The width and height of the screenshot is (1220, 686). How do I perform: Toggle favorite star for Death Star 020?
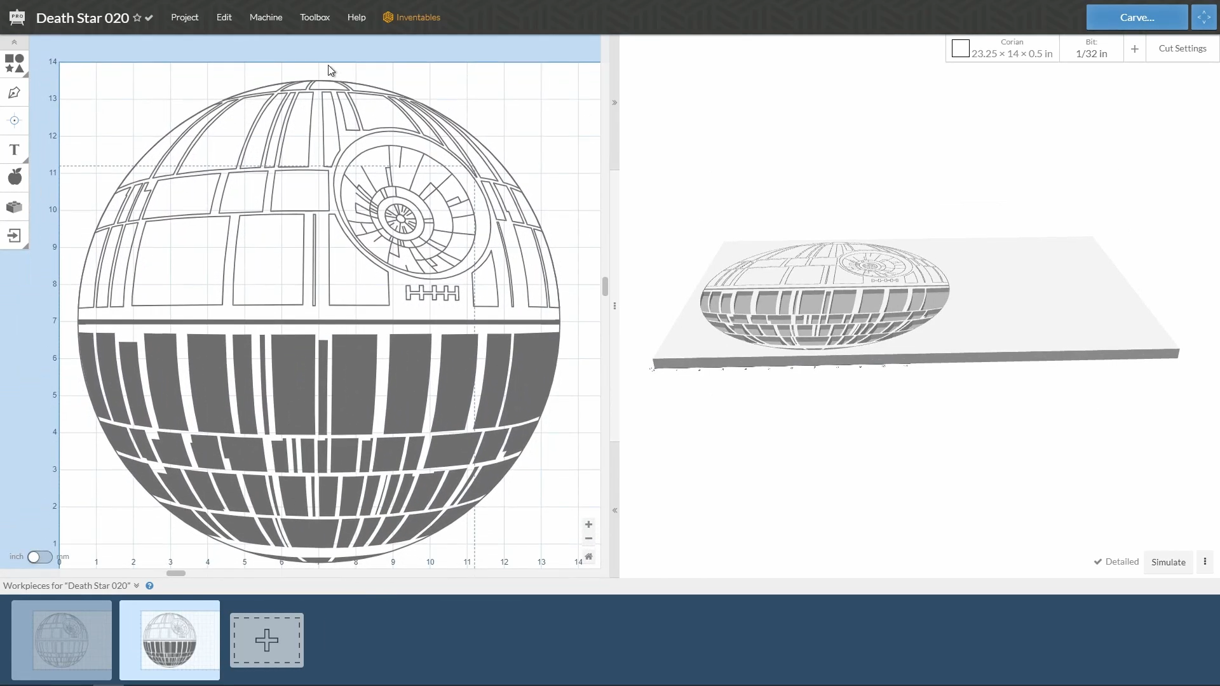click(137, 18)
